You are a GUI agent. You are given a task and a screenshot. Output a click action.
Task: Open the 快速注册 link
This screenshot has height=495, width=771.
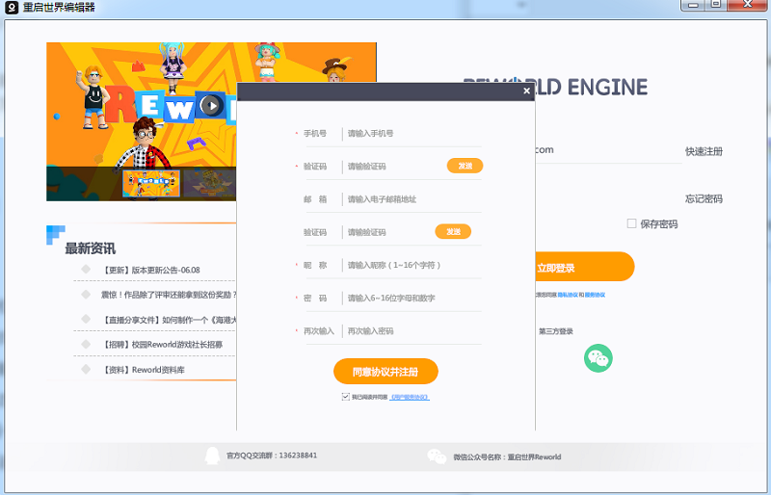coord(704,151)
